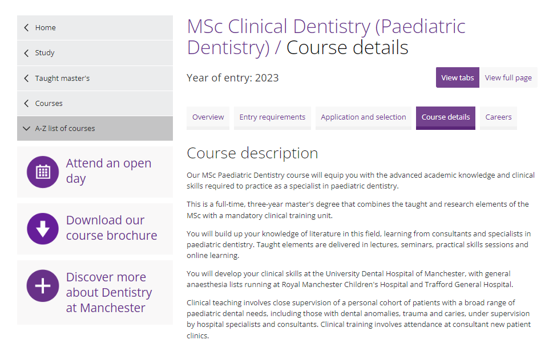Open the A-Z list of courses menu item

[65, 129]
